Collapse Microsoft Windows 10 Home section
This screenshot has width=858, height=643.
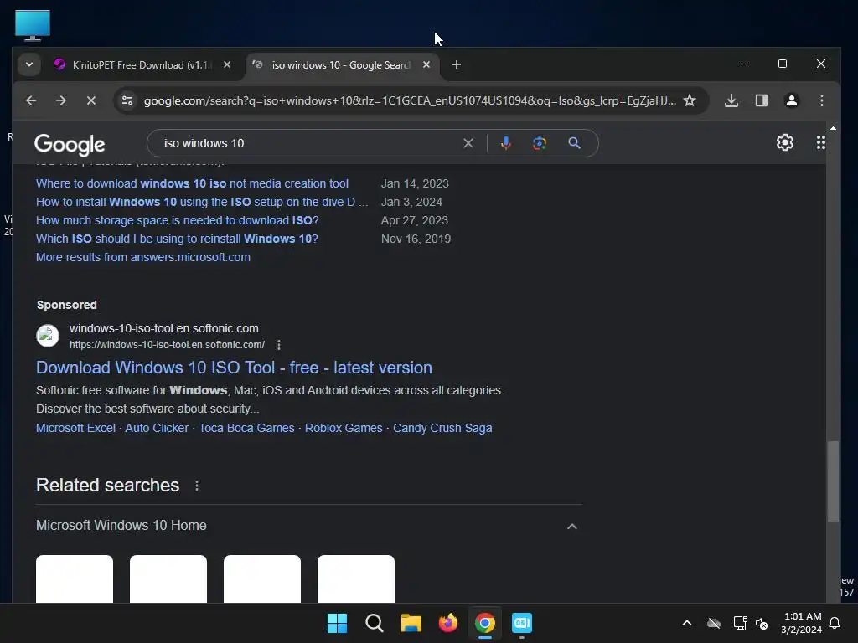(571, 527)
